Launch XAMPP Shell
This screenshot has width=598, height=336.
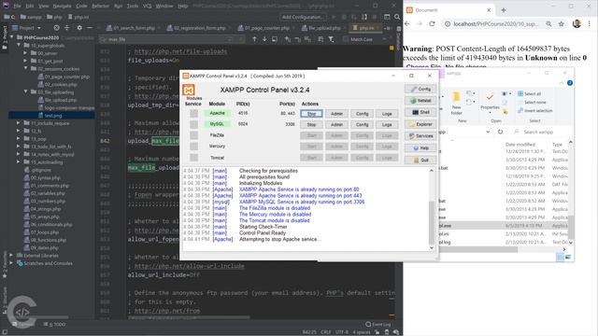(x=420, y=112)
